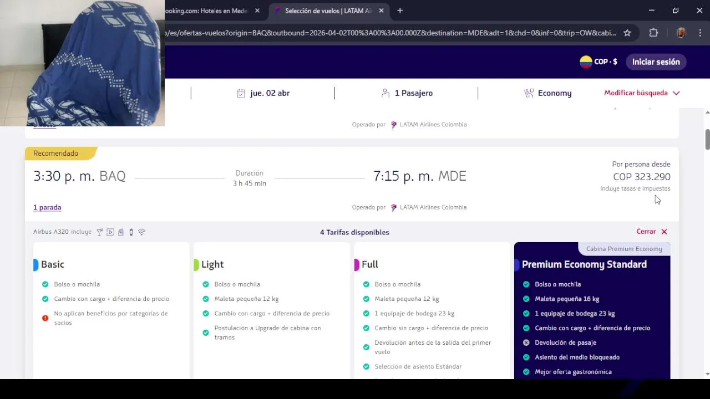Click the browser address bar URL

coord(390,33)
